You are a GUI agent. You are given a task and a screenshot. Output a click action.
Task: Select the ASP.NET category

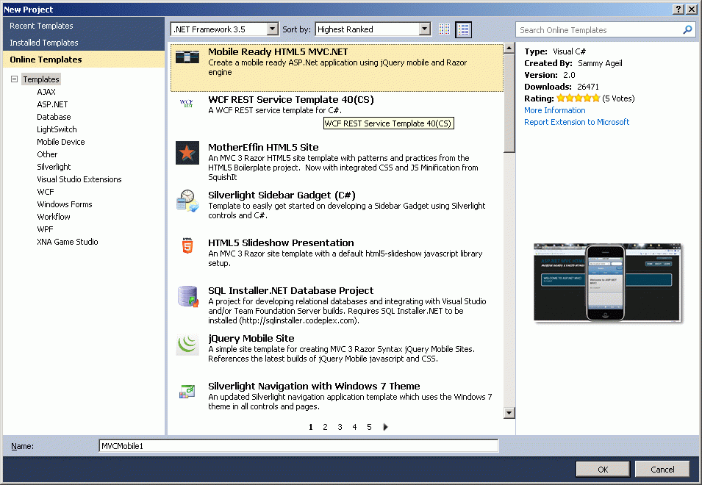tap(52, 104)
